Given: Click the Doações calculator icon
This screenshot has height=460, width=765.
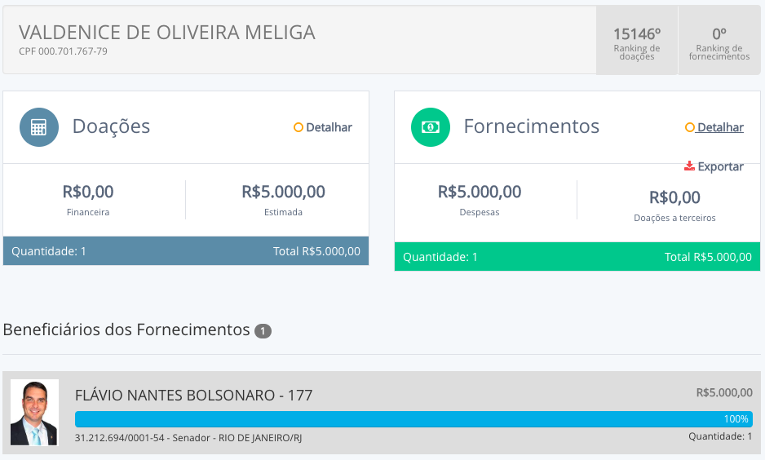Looking at the screenshot, I should point(39,127).
